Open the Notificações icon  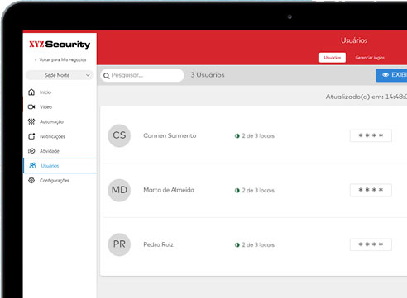[x=31, y=136]
